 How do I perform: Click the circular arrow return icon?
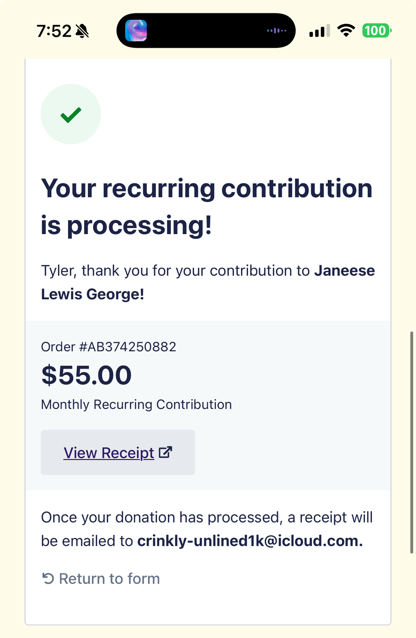[48, 578]
